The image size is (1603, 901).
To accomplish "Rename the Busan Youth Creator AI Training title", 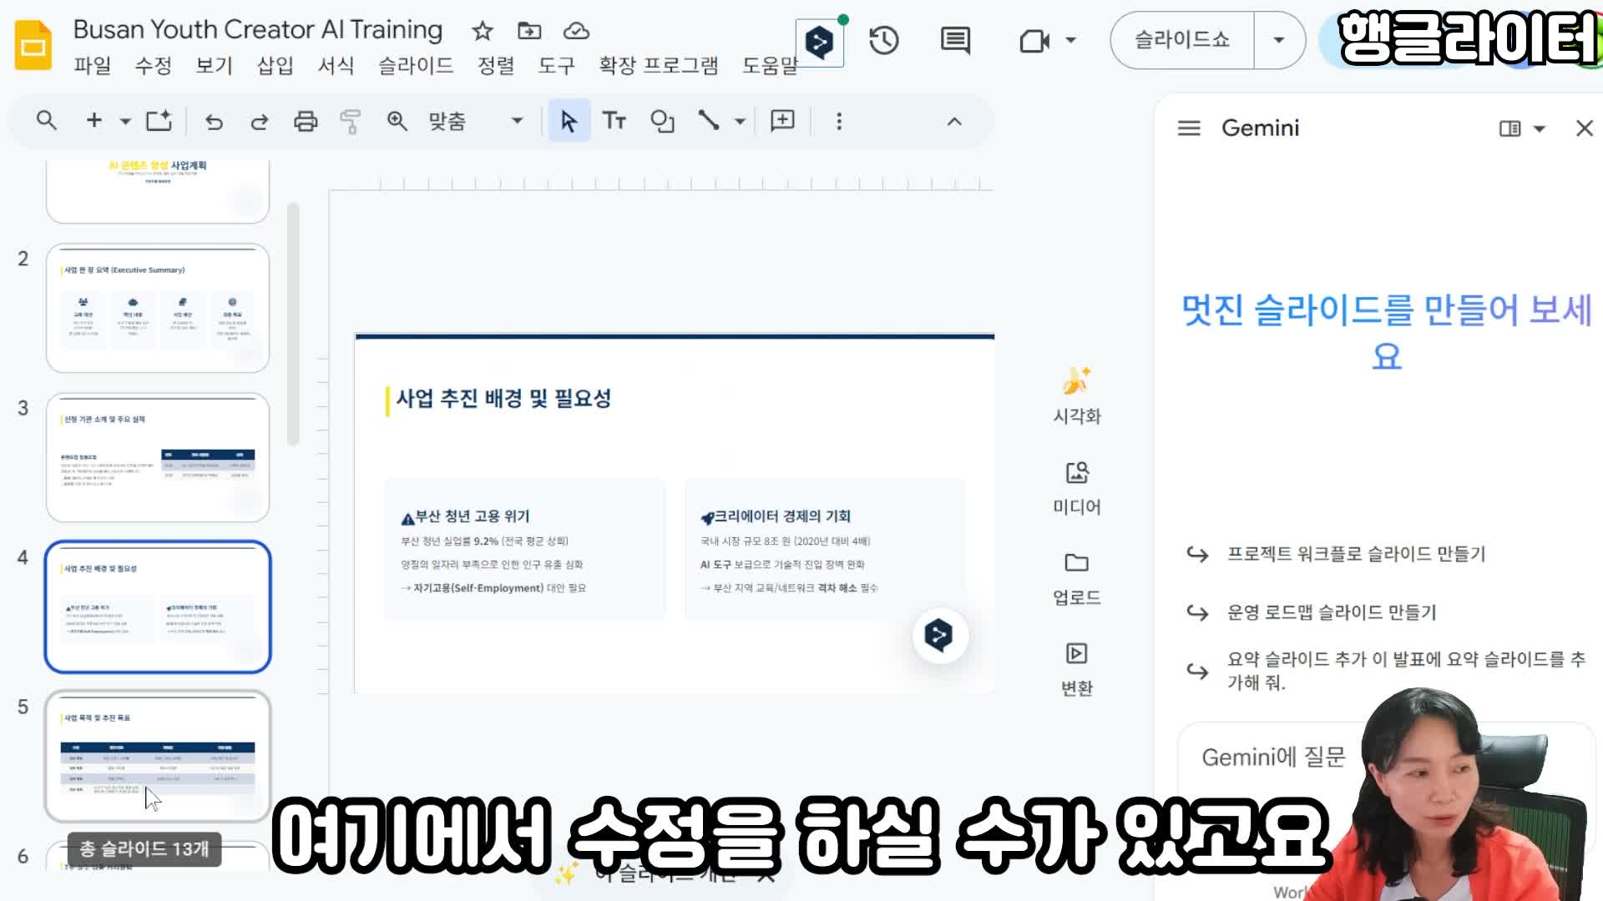I will click(x=258, y=29).
